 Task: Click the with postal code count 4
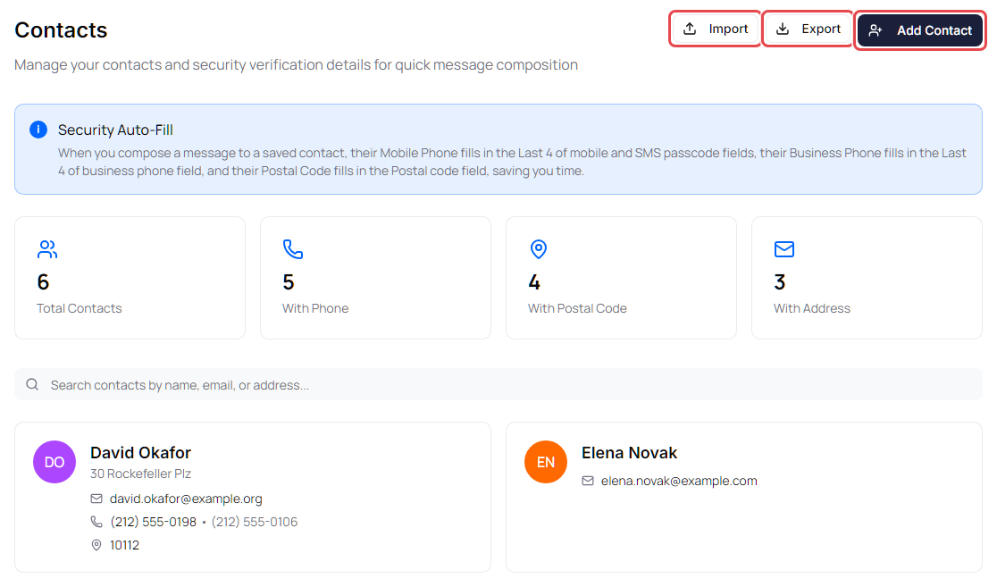534,282
